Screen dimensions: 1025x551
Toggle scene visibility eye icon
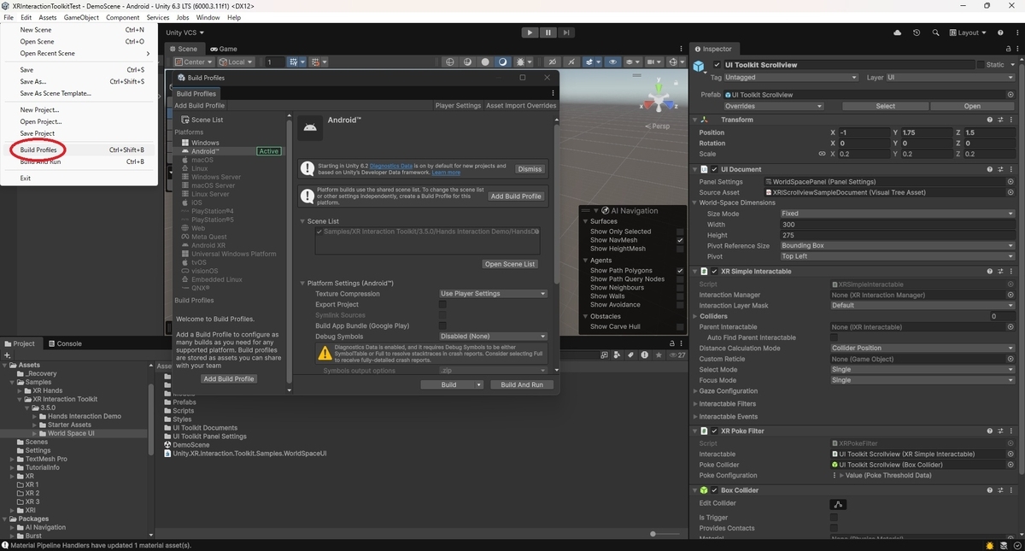[612, 62]
